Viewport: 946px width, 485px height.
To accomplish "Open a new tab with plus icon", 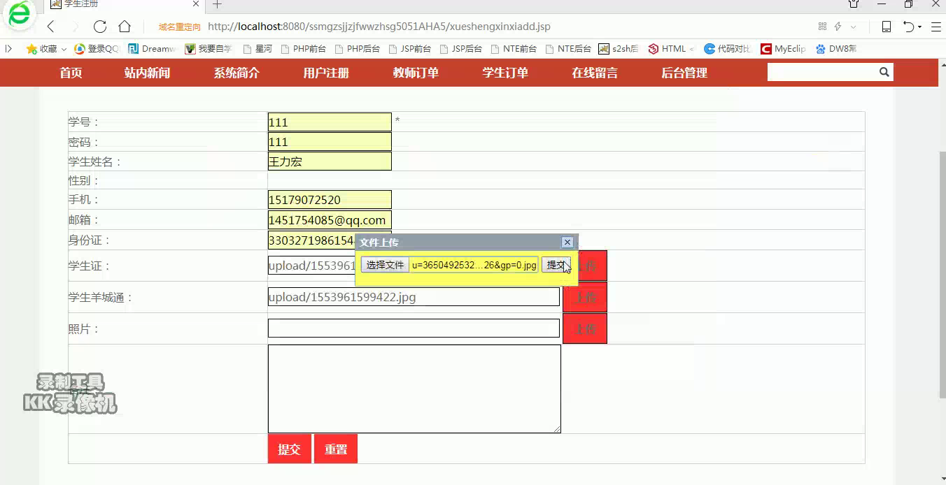I will pyautogui.click(x=217, y=4).
